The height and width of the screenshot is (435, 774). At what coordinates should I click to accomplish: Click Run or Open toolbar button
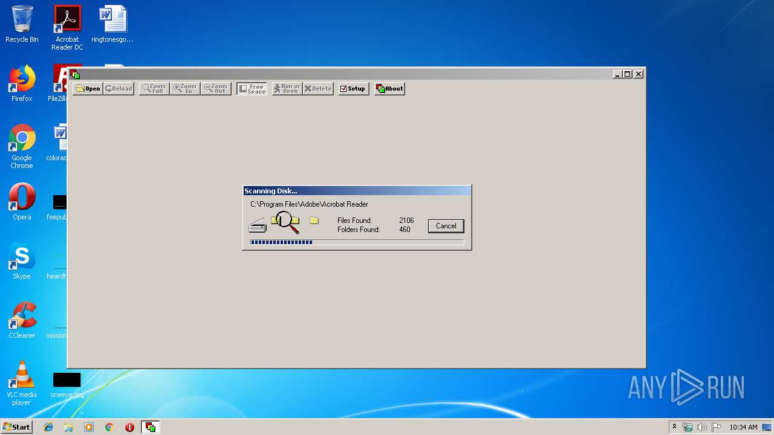(287, 89)
